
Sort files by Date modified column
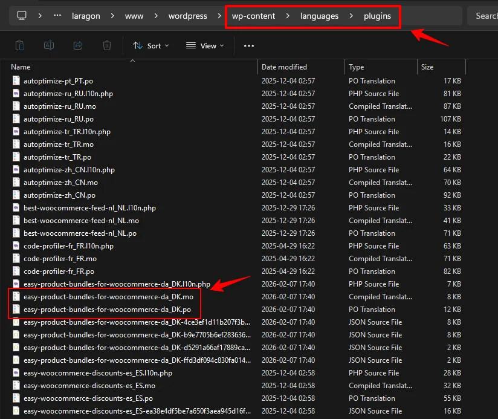[284, 67]
